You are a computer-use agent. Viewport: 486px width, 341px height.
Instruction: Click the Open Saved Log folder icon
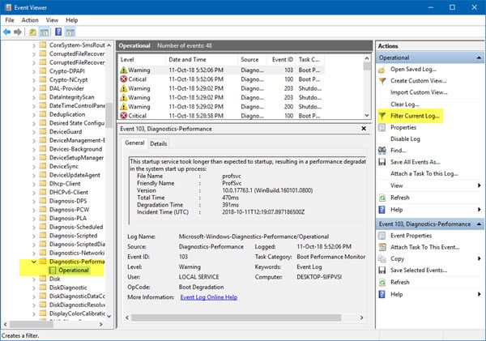[382, 70]
